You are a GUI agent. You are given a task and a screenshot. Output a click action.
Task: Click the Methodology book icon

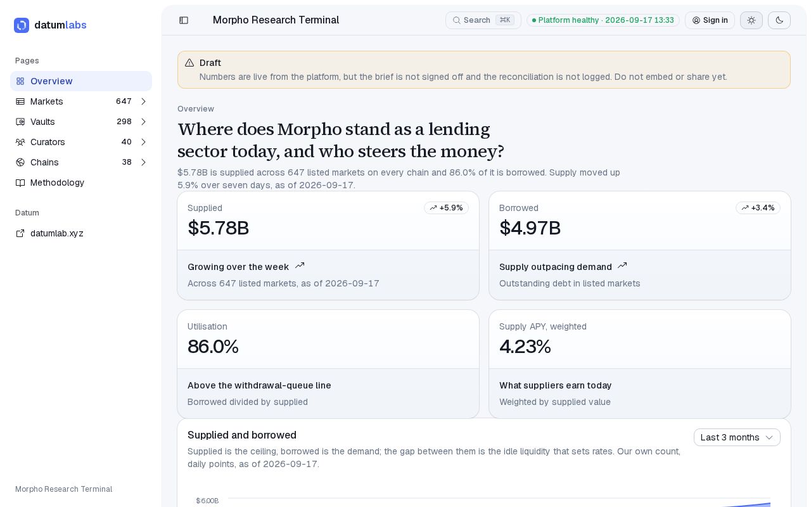point(20,183)
